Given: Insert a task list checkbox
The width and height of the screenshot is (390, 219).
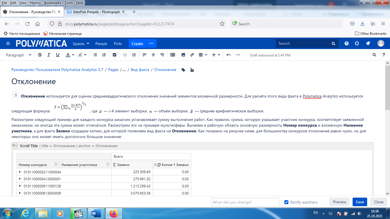Looking at the screenshot, I should point(114,55).
